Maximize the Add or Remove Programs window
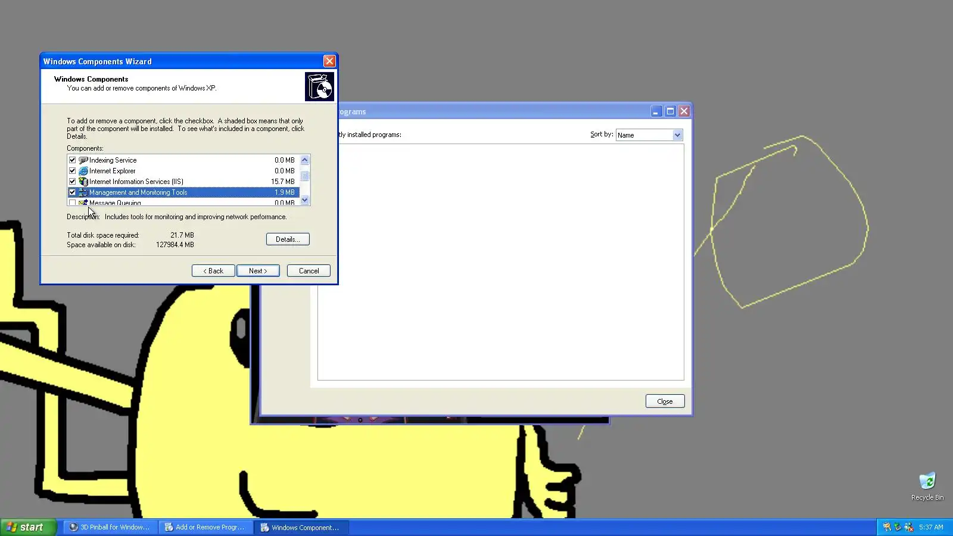 pos(670,111)
